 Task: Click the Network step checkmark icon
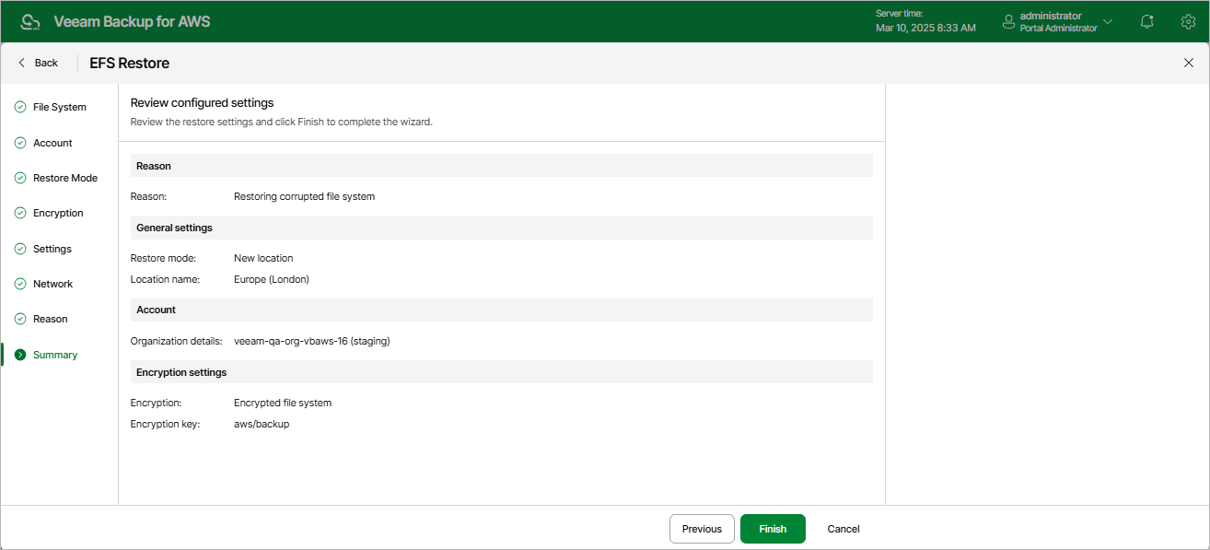tap(20, 284)
